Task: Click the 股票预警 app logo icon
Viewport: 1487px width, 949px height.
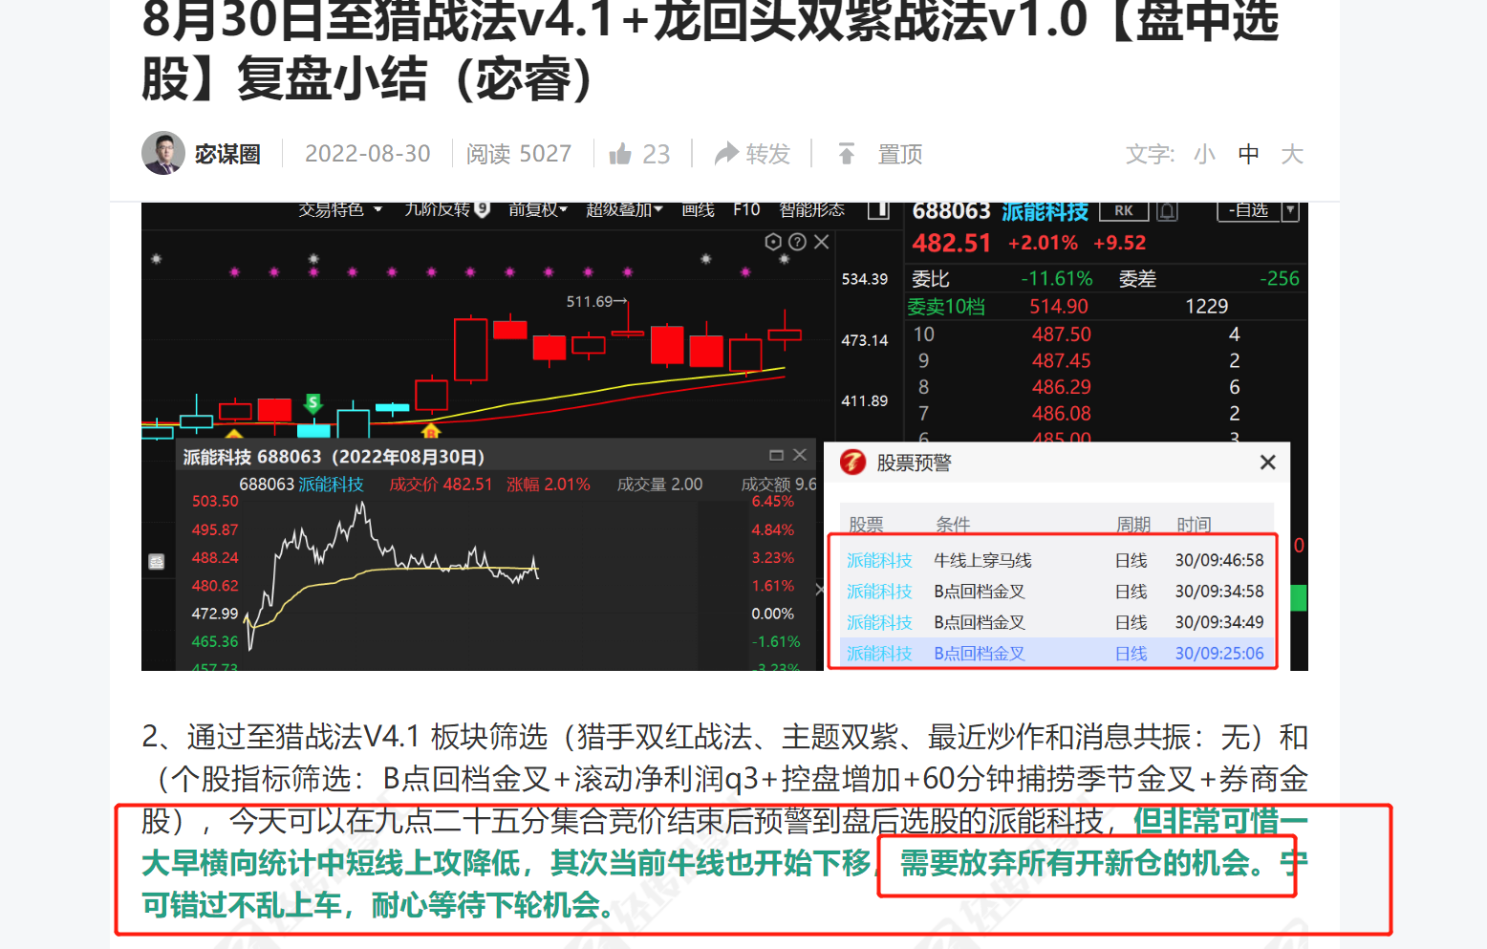Action: [852, 463]
